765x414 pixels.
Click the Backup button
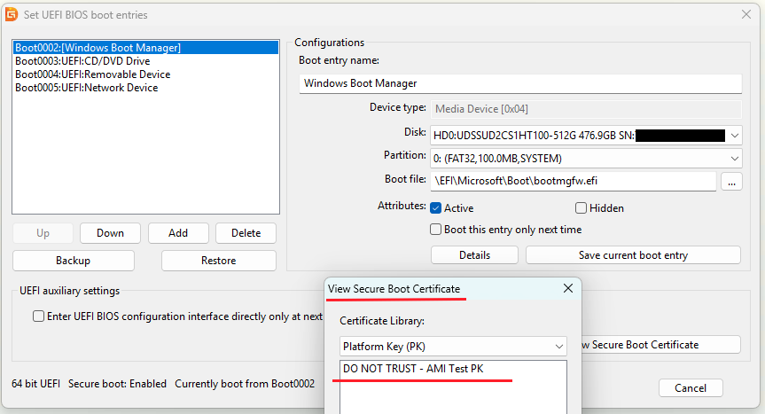[74, 261]
